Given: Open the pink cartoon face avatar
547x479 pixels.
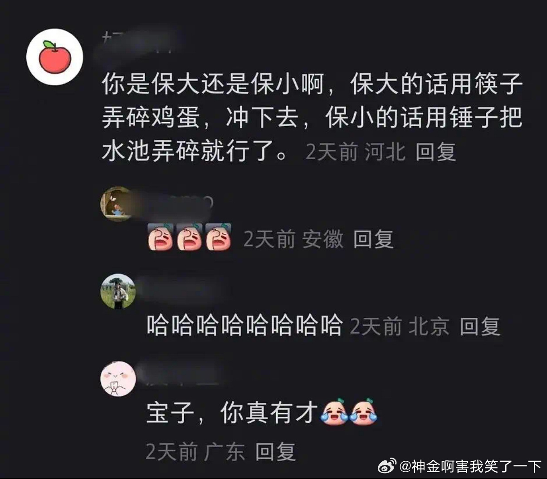Looking at the screenshot, I should click(118, 378).
